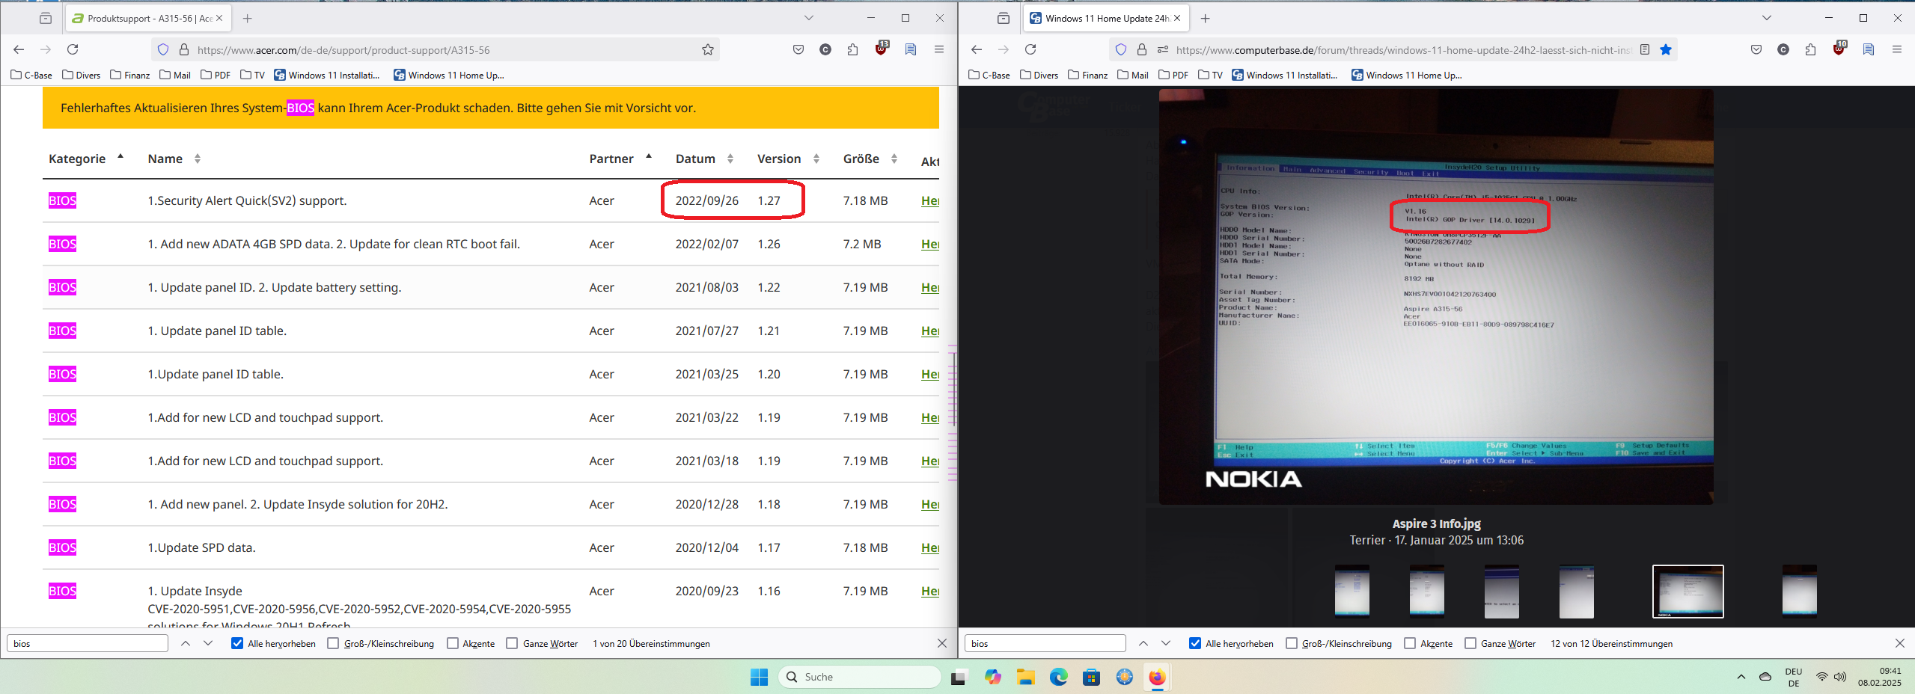This screenshot has height=694, width=1915.
Task: Click the round C icon in the Acer window
Action: tap(825, 49)
